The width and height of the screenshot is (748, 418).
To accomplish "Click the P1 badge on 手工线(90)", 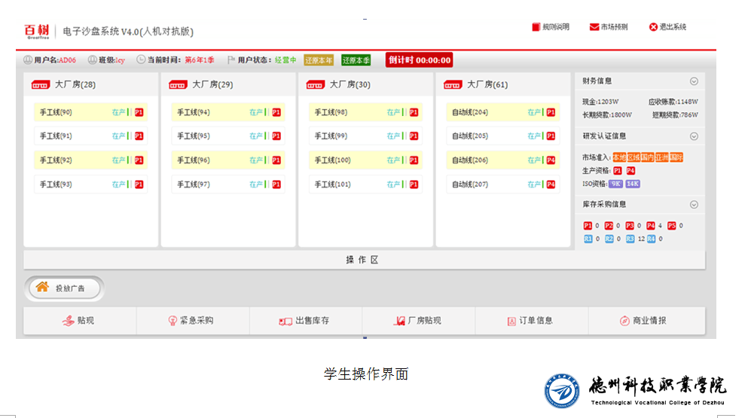I will coord(139,112).
